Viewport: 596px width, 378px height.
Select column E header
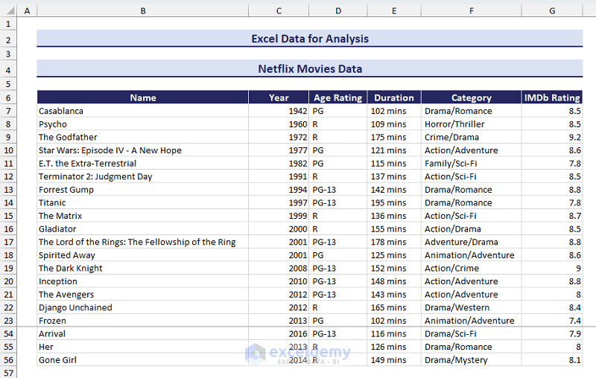click(x=393, y=10)
